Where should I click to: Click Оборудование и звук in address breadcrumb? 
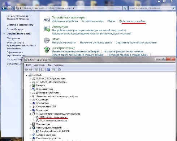click(x=60, y=8)
